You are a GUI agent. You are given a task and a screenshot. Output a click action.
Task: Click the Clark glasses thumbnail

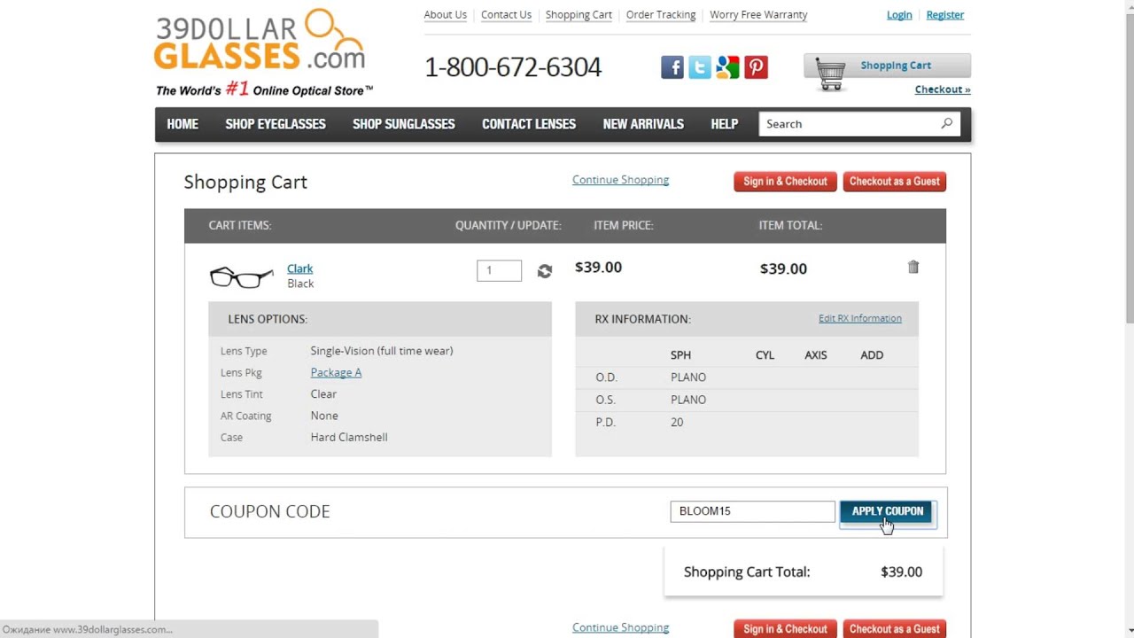click(242, 276)
